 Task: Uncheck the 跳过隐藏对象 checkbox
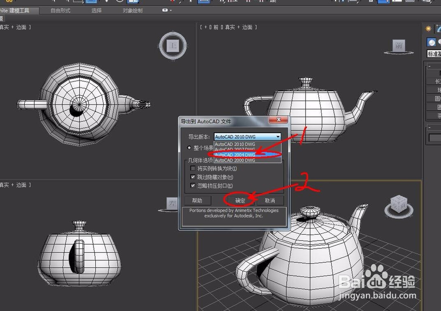click(193, 177)
